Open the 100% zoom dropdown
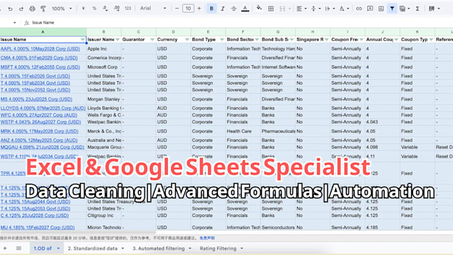The height and width of the screenshot is (255, 453). (x=62, y=9)
